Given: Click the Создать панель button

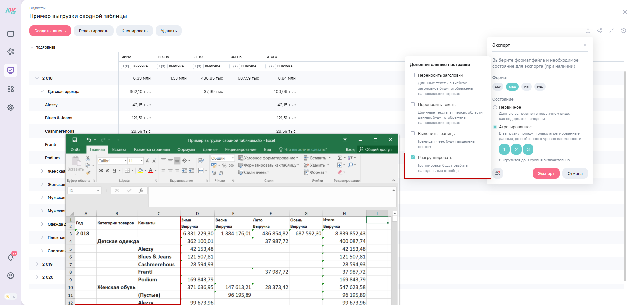Looking at the screenshot, I should (x=50, y=31).
